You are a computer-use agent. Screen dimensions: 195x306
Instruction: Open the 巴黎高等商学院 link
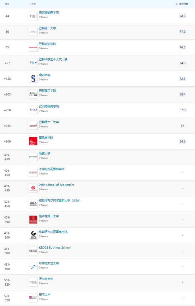(49, 13)
